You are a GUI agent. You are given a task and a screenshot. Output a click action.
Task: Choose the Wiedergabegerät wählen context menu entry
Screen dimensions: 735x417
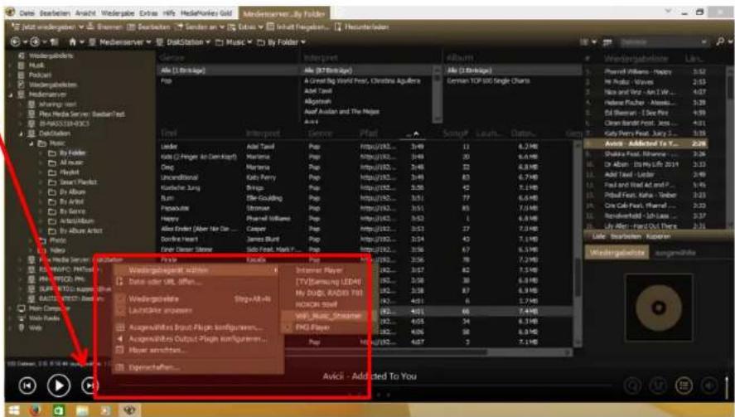(197, 270)
